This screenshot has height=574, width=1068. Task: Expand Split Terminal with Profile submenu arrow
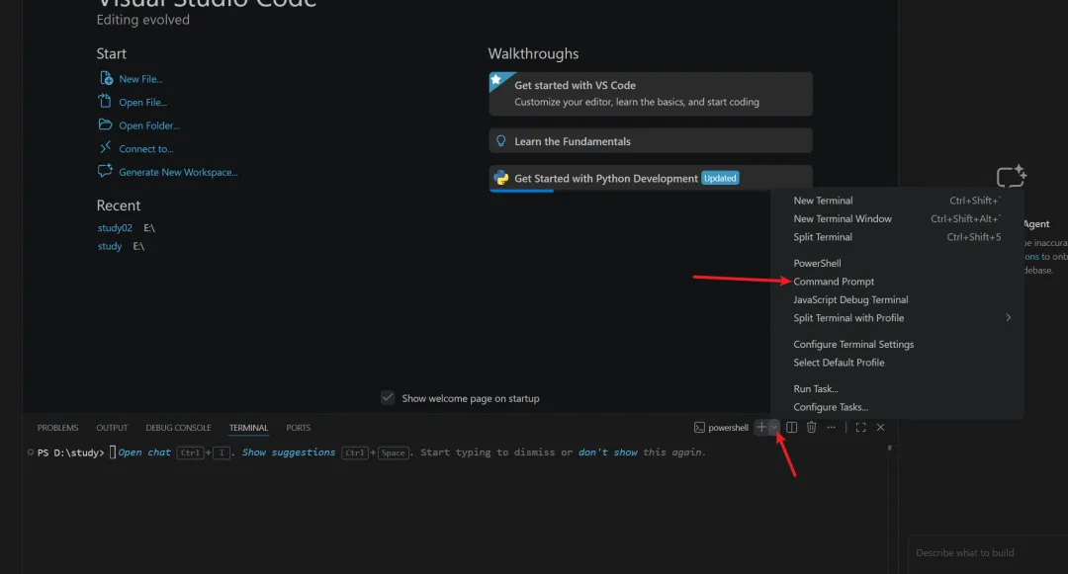[1008, 317]
